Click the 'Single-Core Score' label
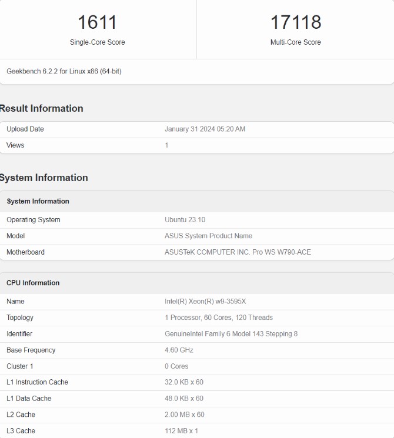The image size is (394, 438). [97, 42]
